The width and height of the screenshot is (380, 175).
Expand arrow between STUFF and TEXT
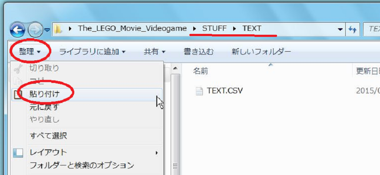235,29
